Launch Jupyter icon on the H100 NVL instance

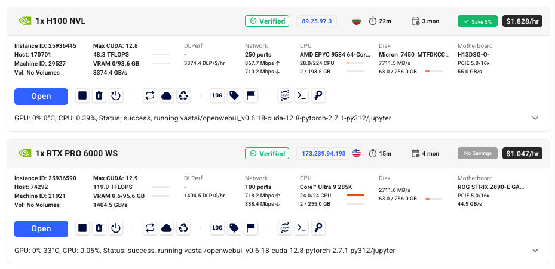click(x=285, y=95)
